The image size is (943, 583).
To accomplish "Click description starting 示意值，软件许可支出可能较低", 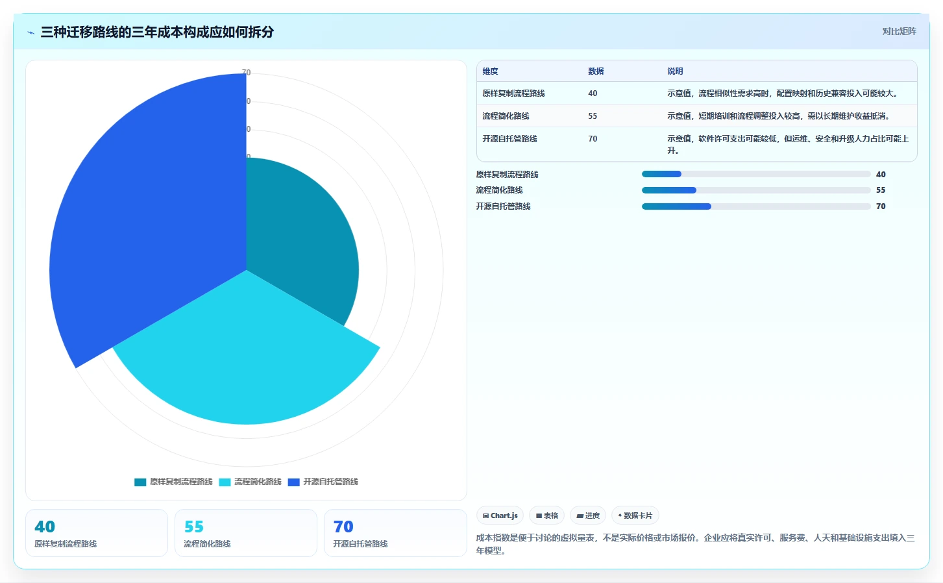I will click(x=788, y=145).
